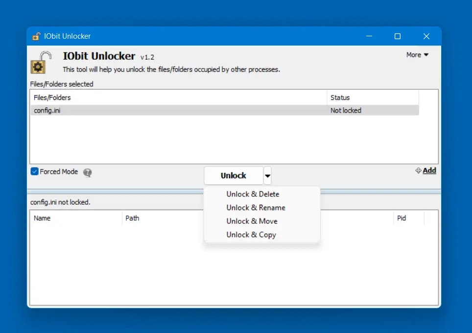Click the Forced Mode help question icon

point(87,172)
